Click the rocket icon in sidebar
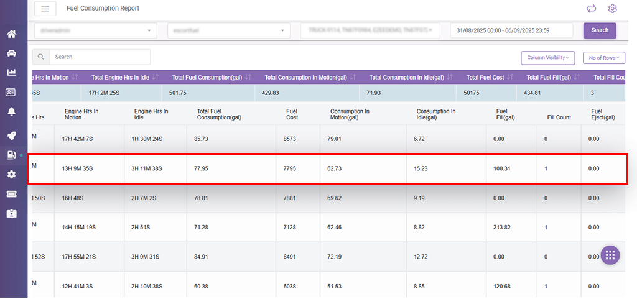This screenshot has width=637, height=299. click(x=11, y=135)
